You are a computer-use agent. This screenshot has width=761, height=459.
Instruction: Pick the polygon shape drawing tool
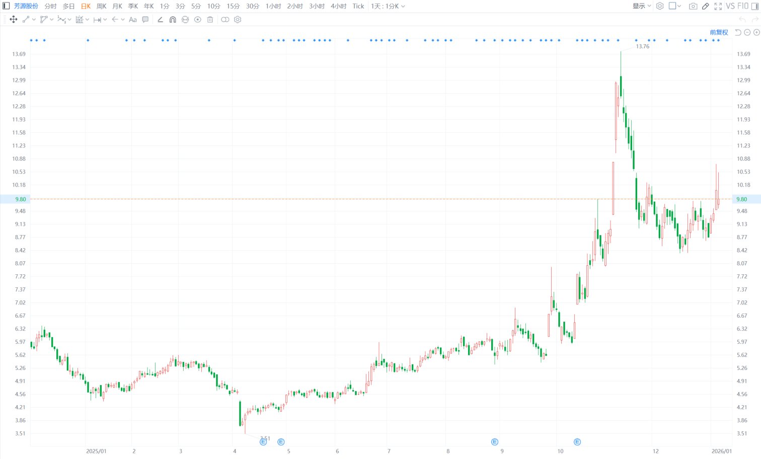click(44, 20)
